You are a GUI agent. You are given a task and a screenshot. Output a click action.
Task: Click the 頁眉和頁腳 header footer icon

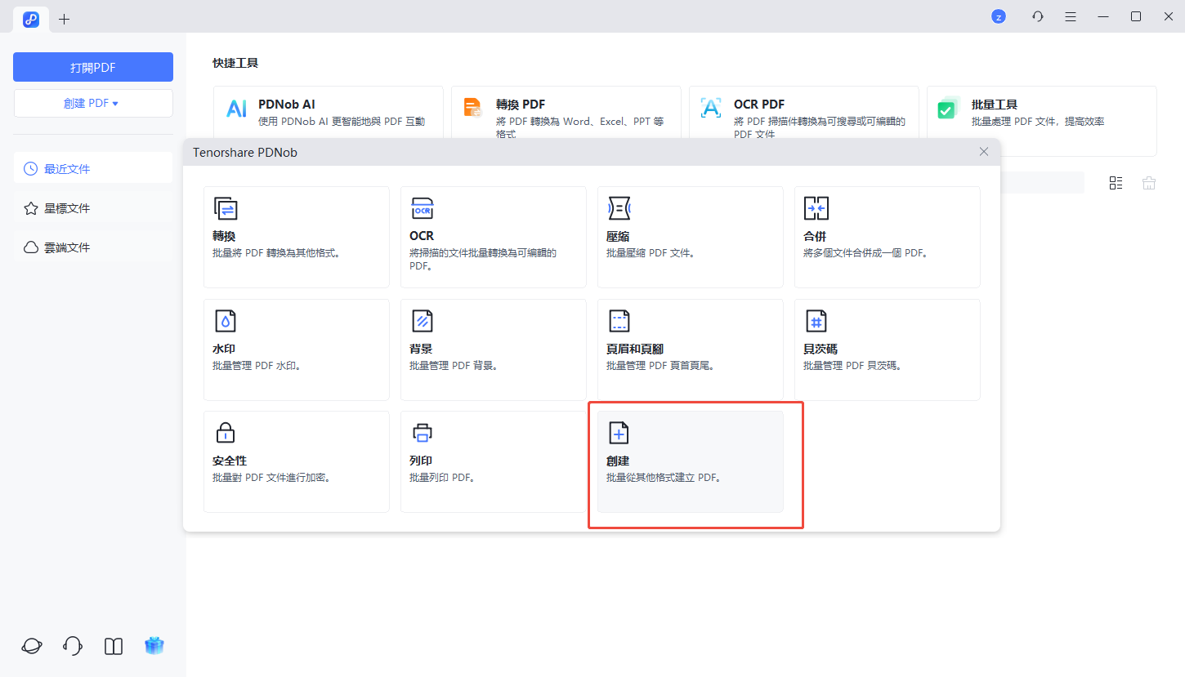coord(619,321)
